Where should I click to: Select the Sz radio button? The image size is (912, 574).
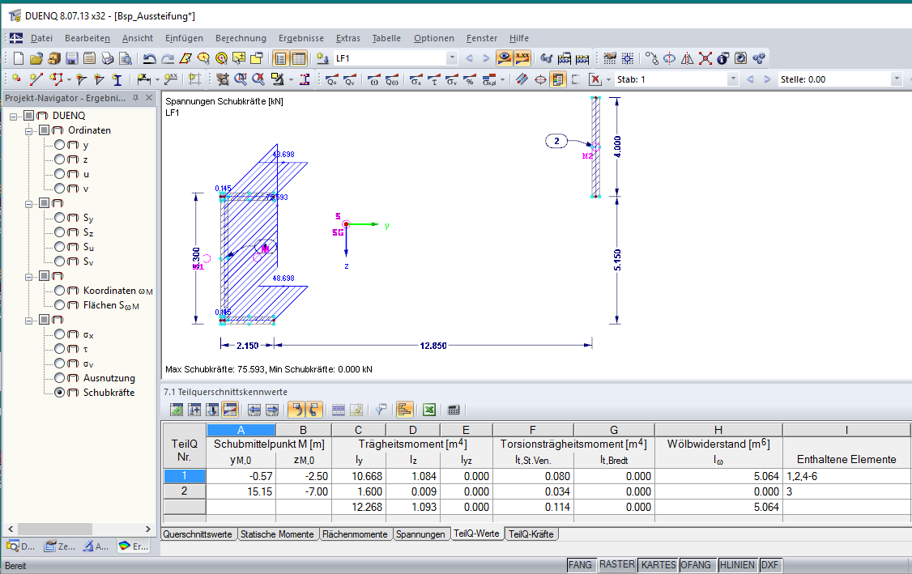coord(59,232)
